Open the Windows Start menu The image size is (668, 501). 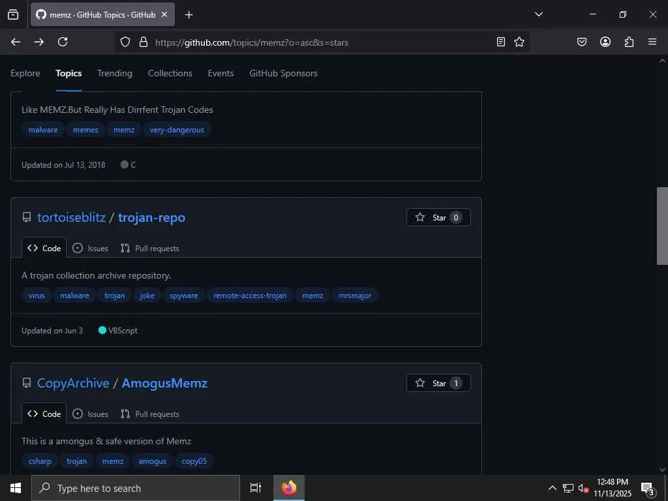pyautogui.click(x=16, y=488)
